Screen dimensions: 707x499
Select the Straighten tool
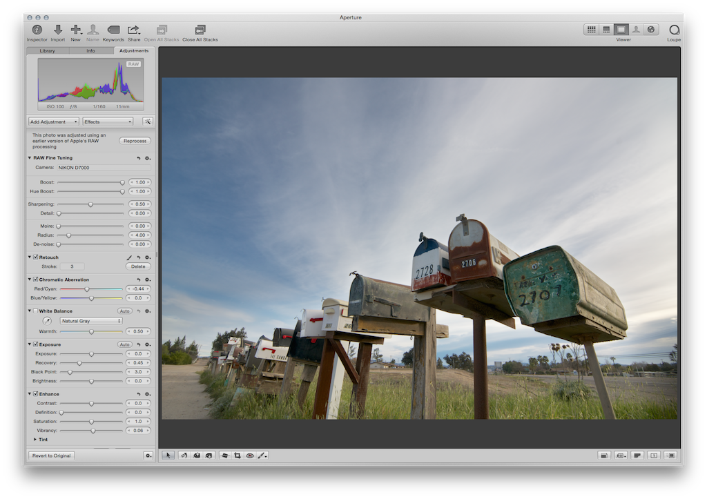[225, 456]
